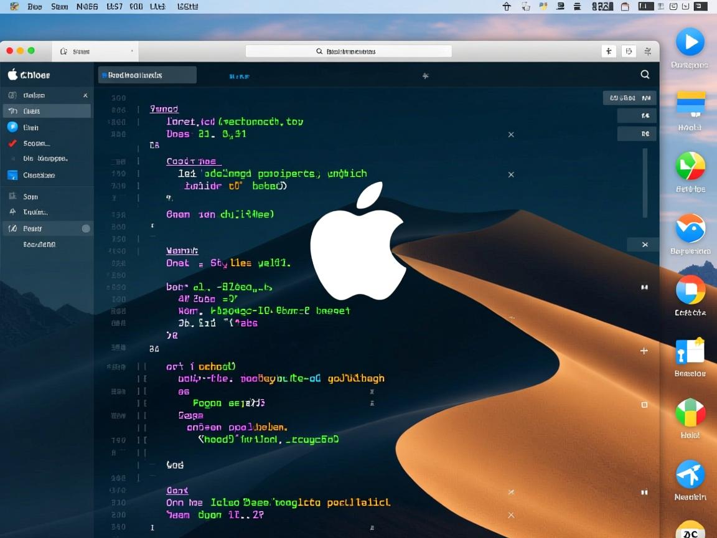Open the blue window icon sidebar item
Screen dimensions: 717x538
[x=12, y=175]
